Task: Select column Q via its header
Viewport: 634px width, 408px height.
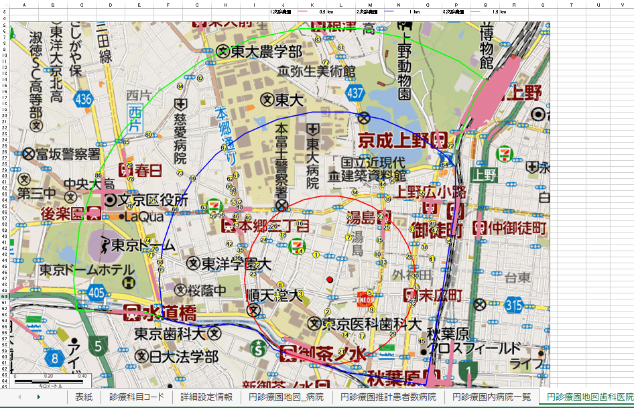Action: (485, 5)
